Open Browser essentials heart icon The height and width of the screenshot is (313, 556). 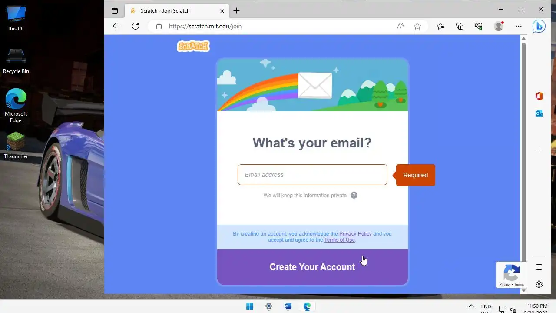479,26
